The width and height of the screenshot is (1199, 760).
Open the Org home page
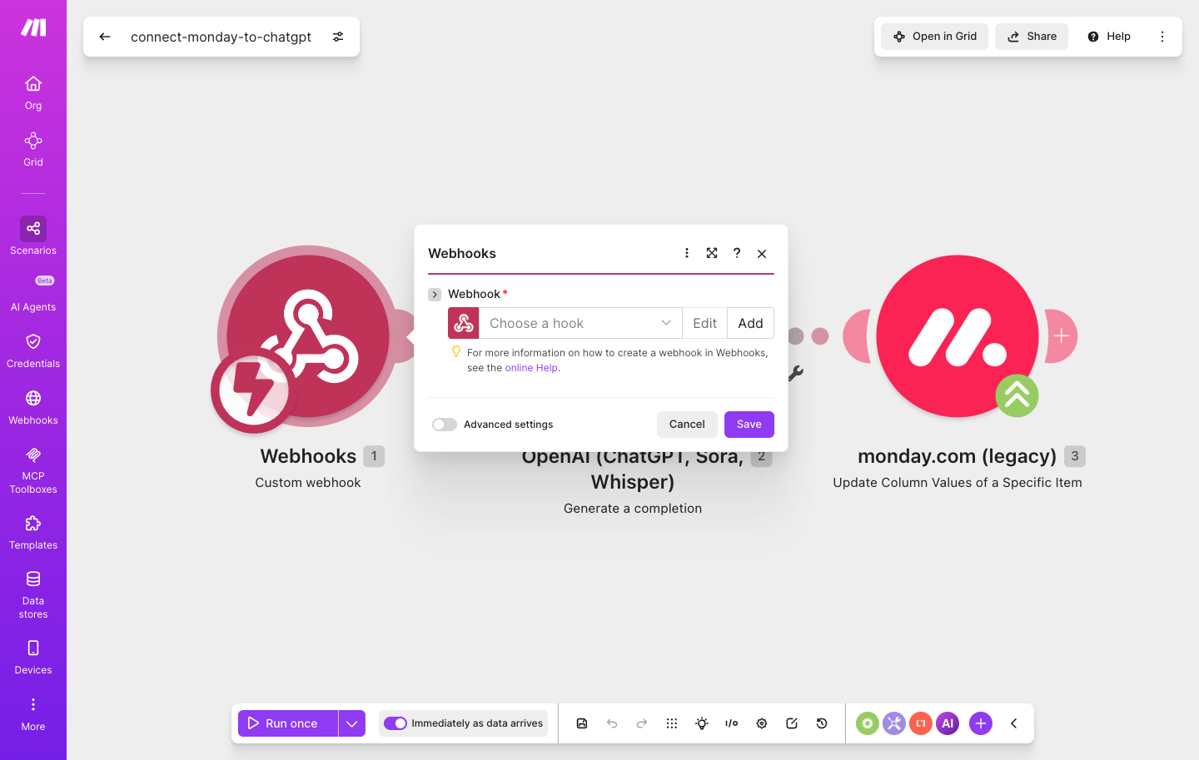point(33,92)
